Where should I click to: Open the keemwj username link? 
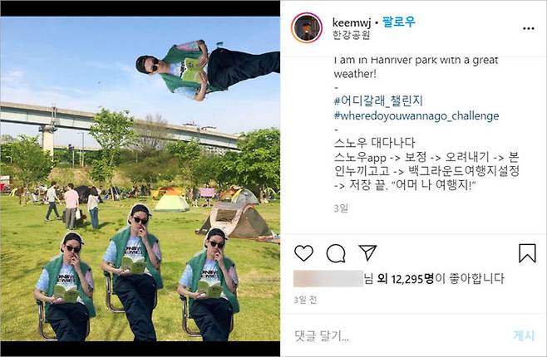coord(352,23)
